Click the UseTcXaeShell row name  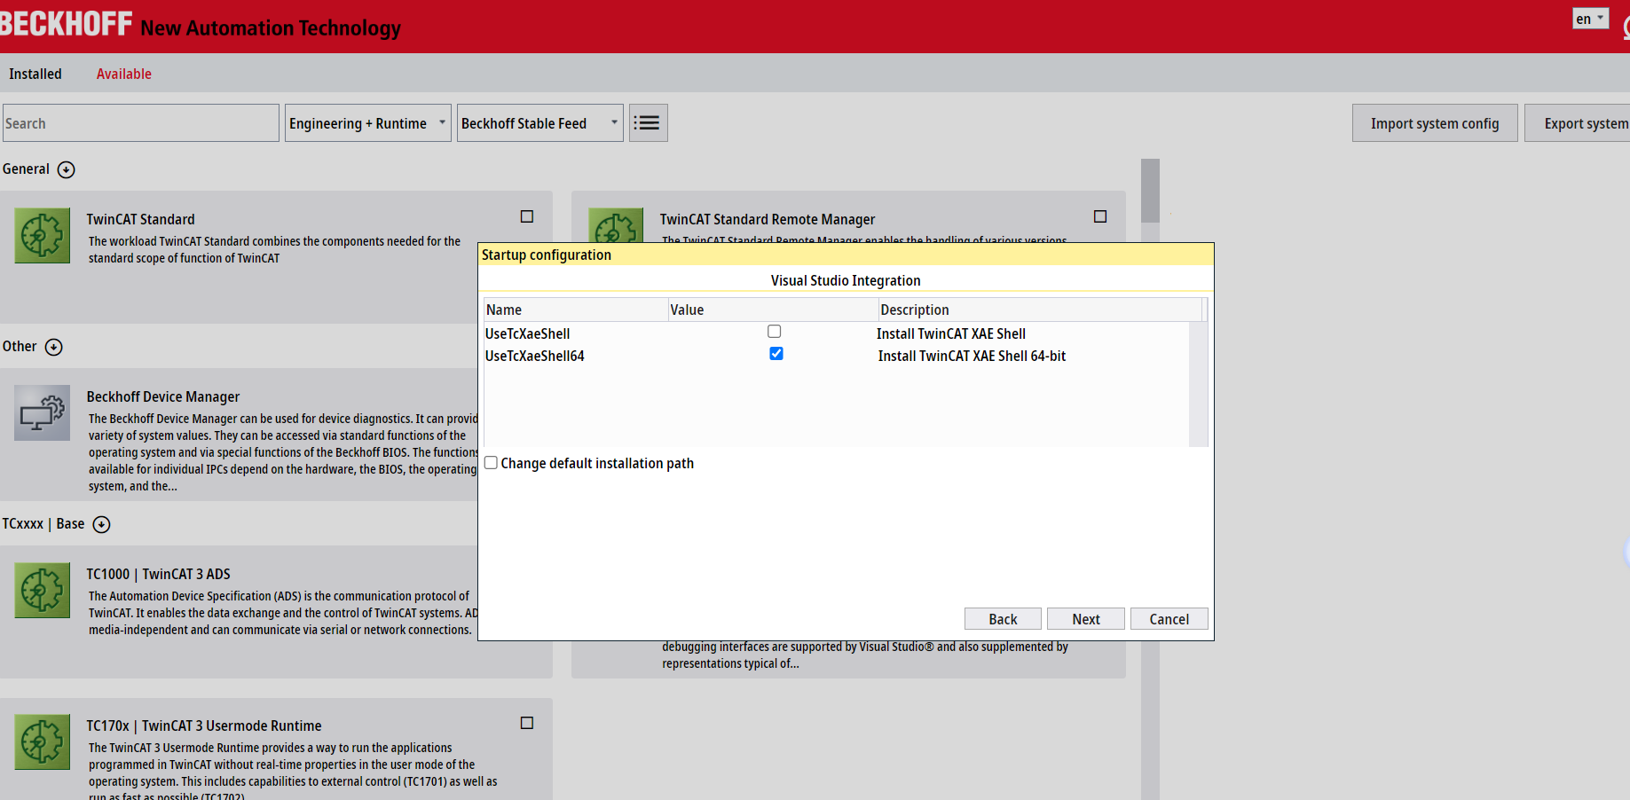[x=528, y=334]
